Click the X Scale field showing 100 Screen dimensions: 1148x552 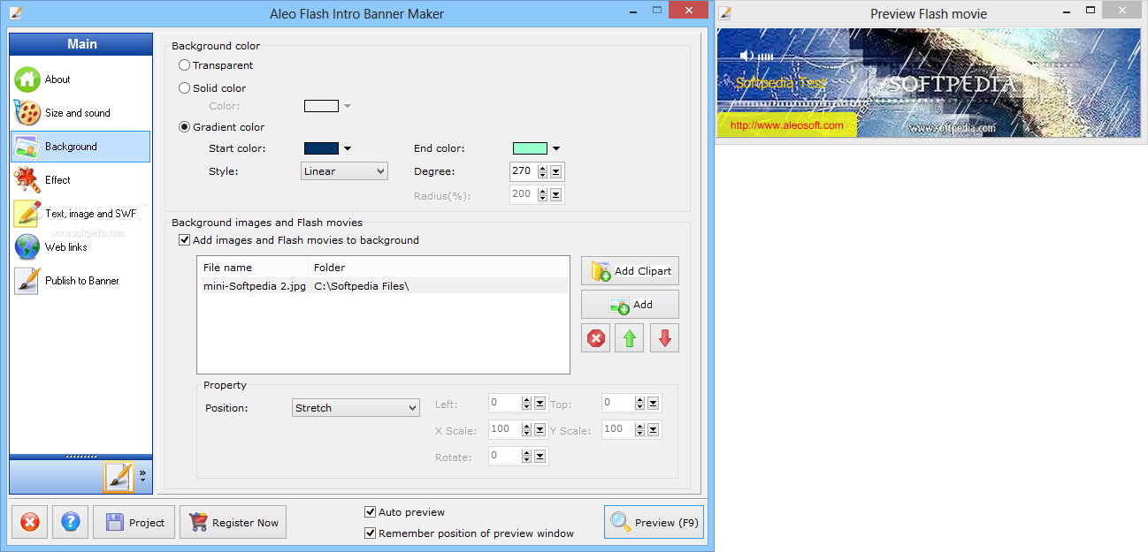[503, 429]
